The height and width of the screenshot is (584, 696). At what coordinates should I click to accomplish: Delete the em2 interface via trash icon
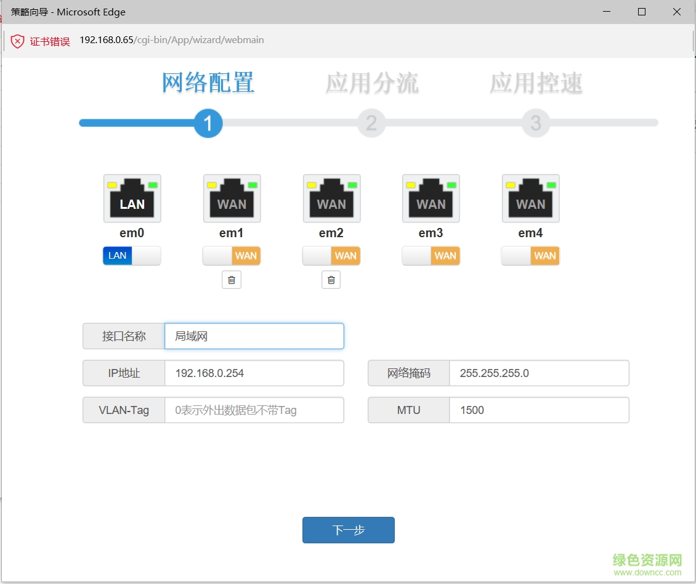pyautogui.click(x=331, y=280)
